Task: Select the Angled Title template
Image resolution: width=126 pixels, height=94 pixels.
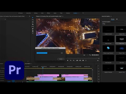Action: coord(121,30)
